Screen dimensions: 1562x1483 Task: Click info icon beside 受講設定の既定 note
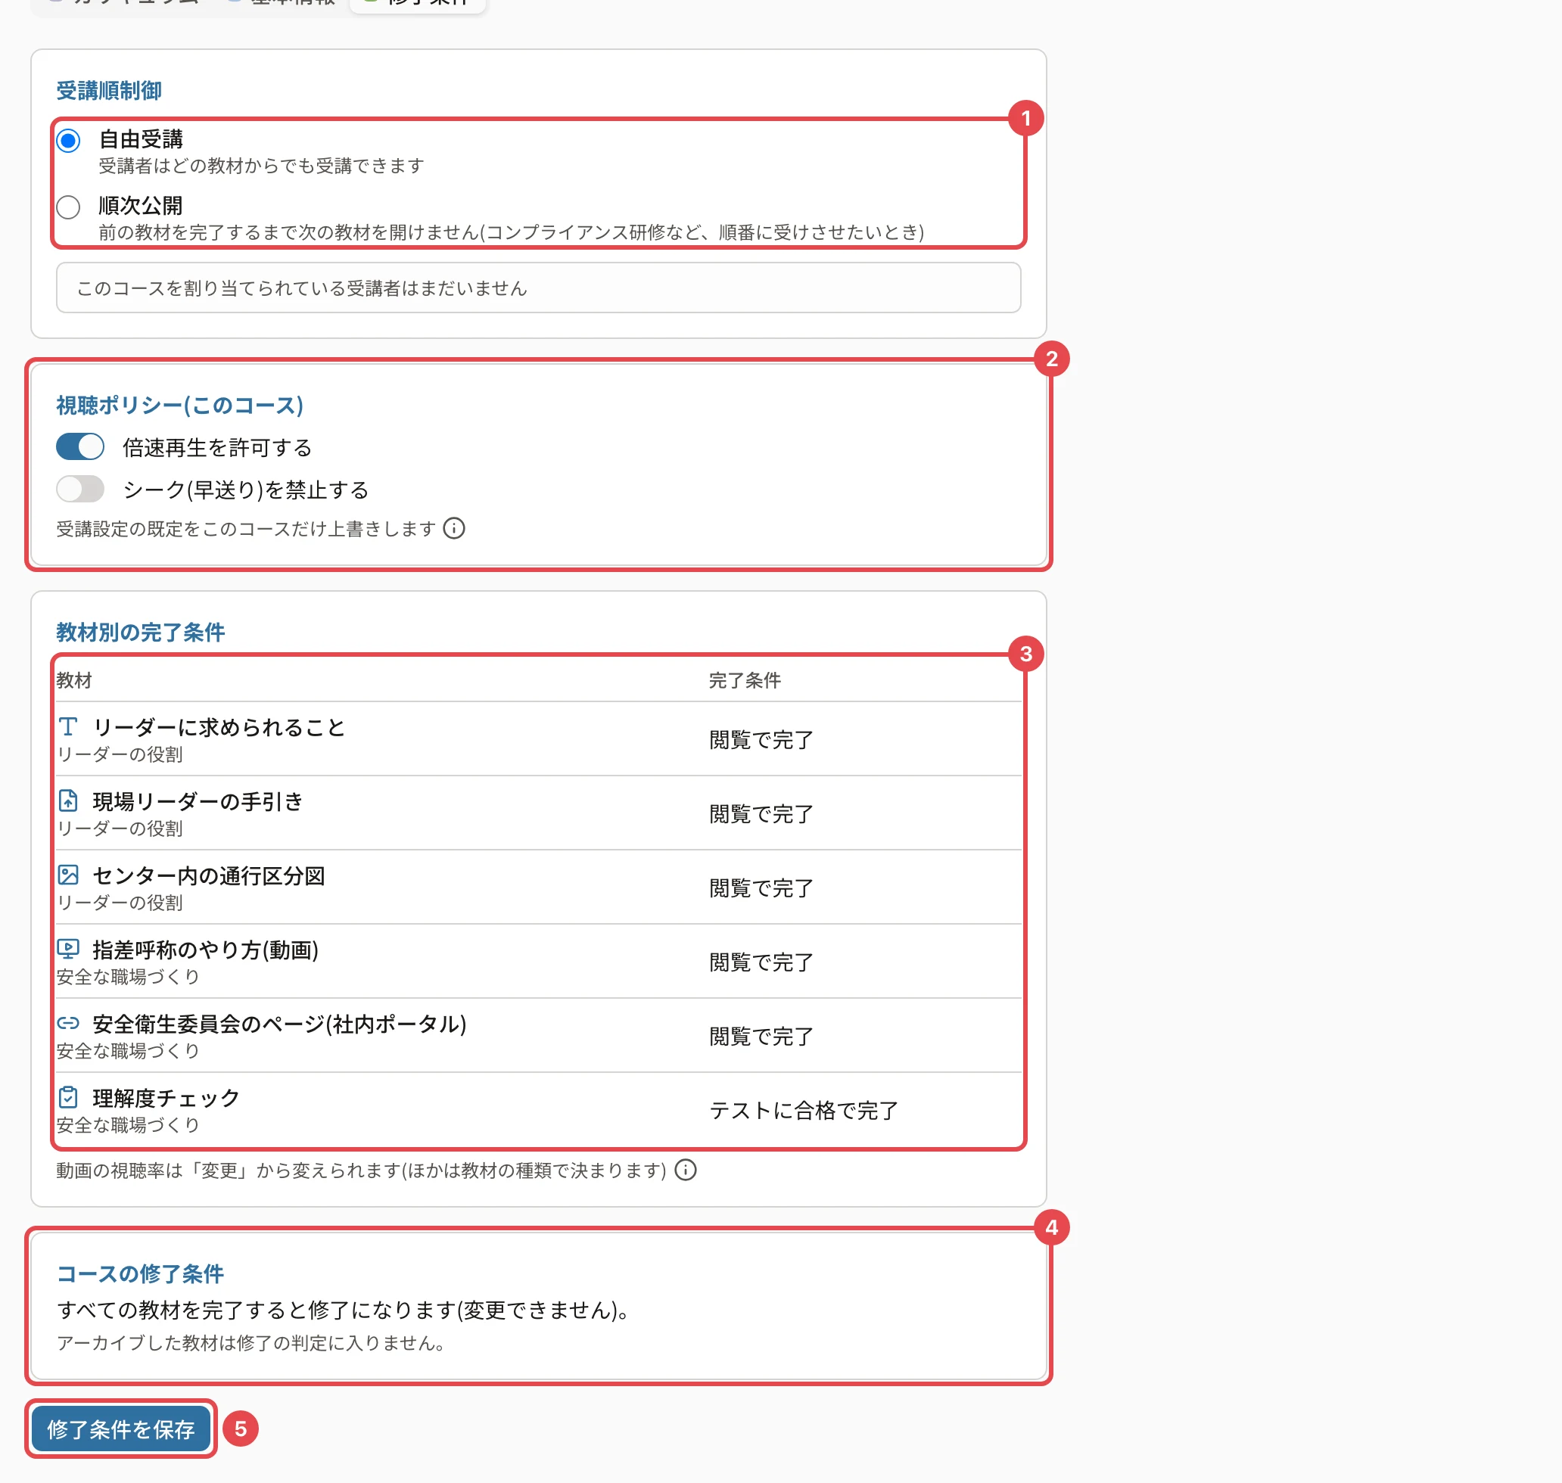click(x=454, y=528)
